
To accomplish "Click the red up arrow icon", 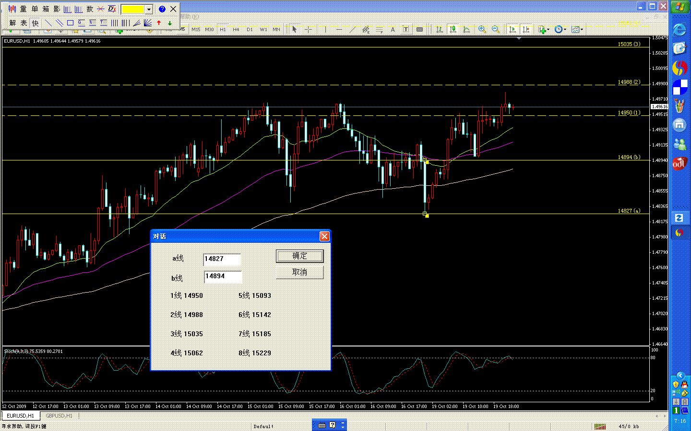I will 159,23.
